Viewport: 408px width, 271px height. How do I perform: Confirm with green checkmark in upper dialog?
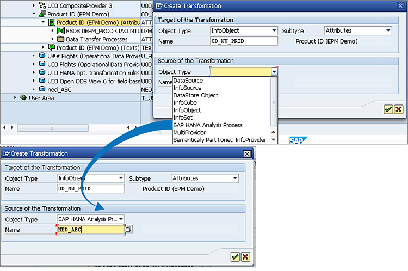(x=388, y=109)
